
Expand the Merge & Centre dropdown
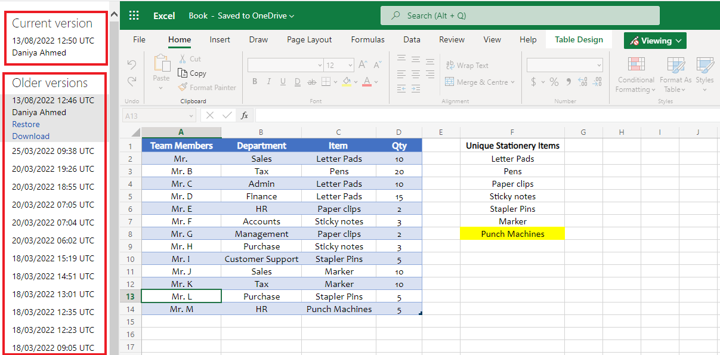(x=511, y=82)
